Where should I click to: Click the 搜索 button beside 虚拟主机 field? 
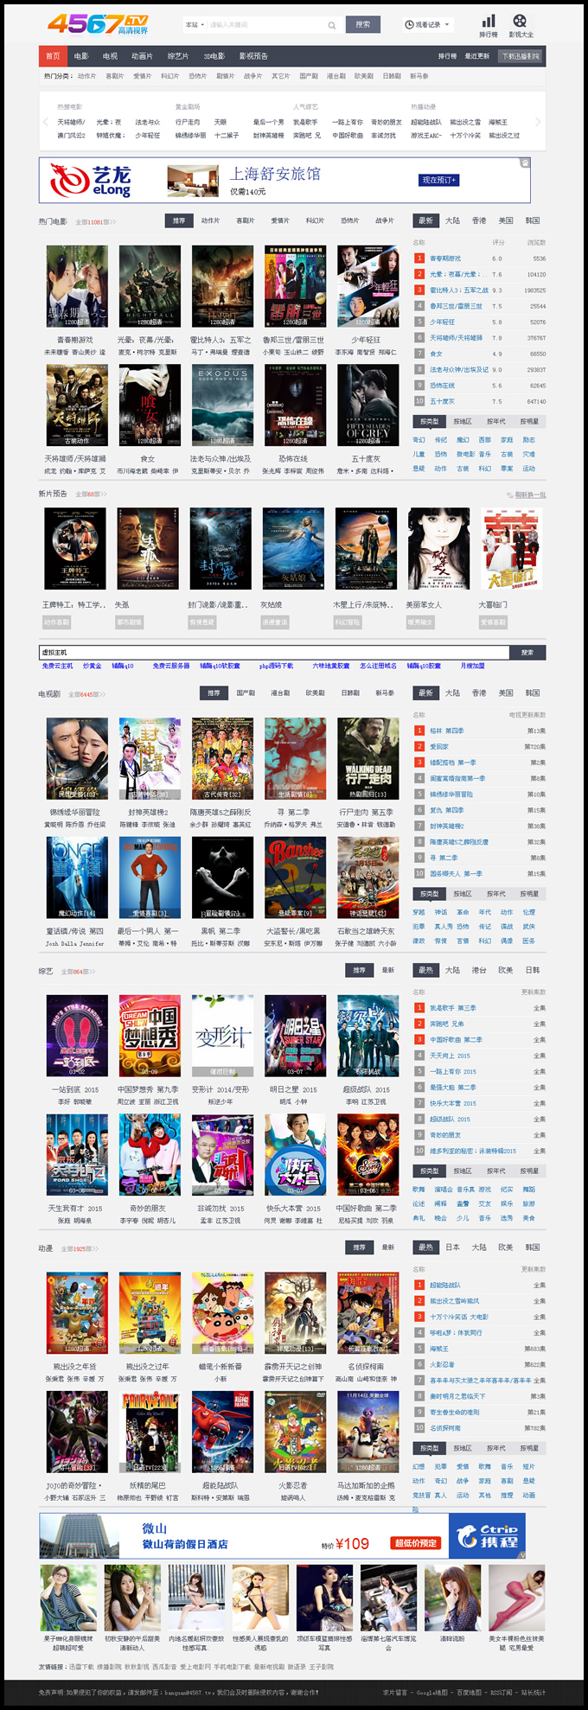pyautogui.click(x=527, y=652)
